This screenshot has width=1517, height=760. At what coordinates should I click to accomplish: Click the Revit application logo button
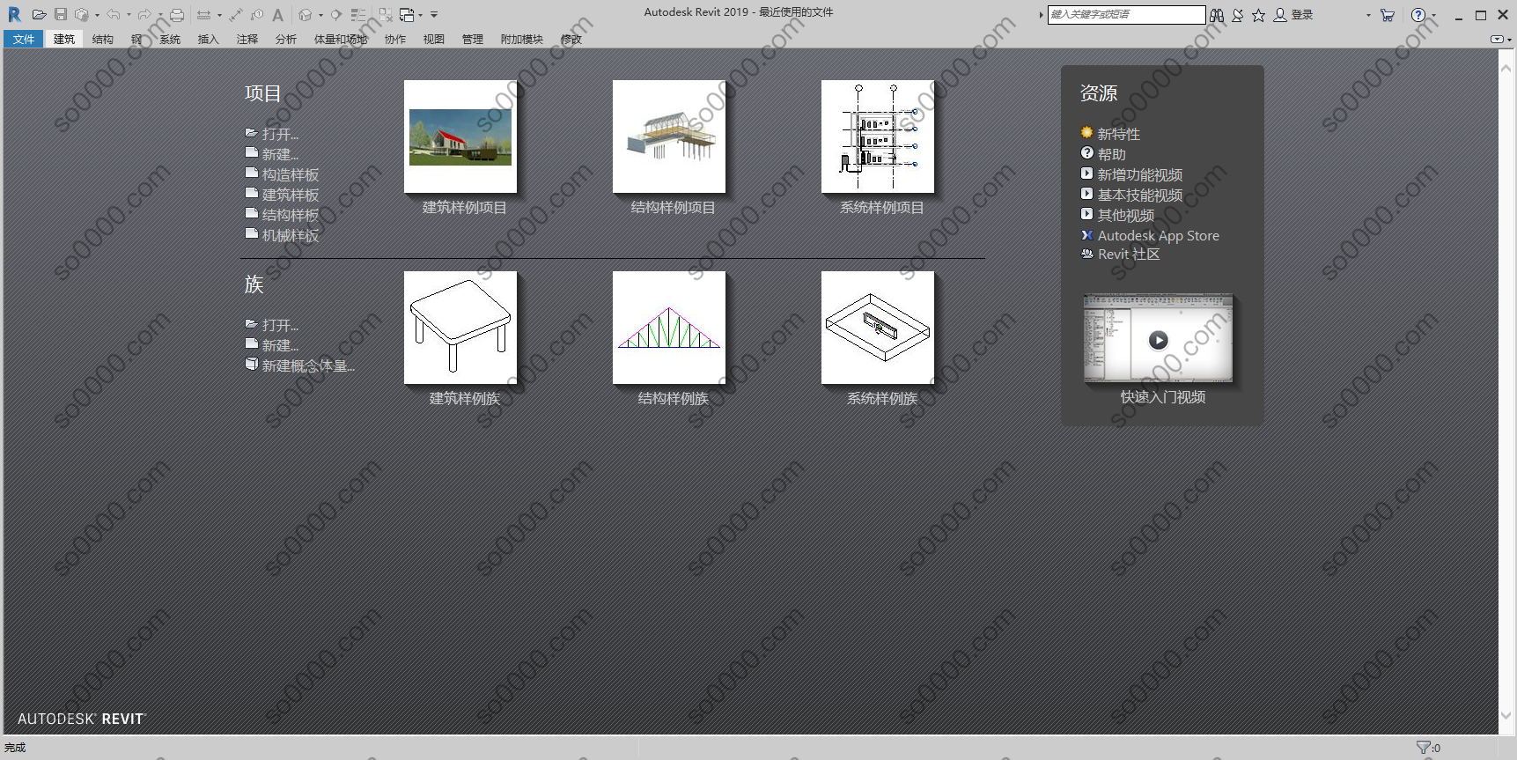pos(15,14)
